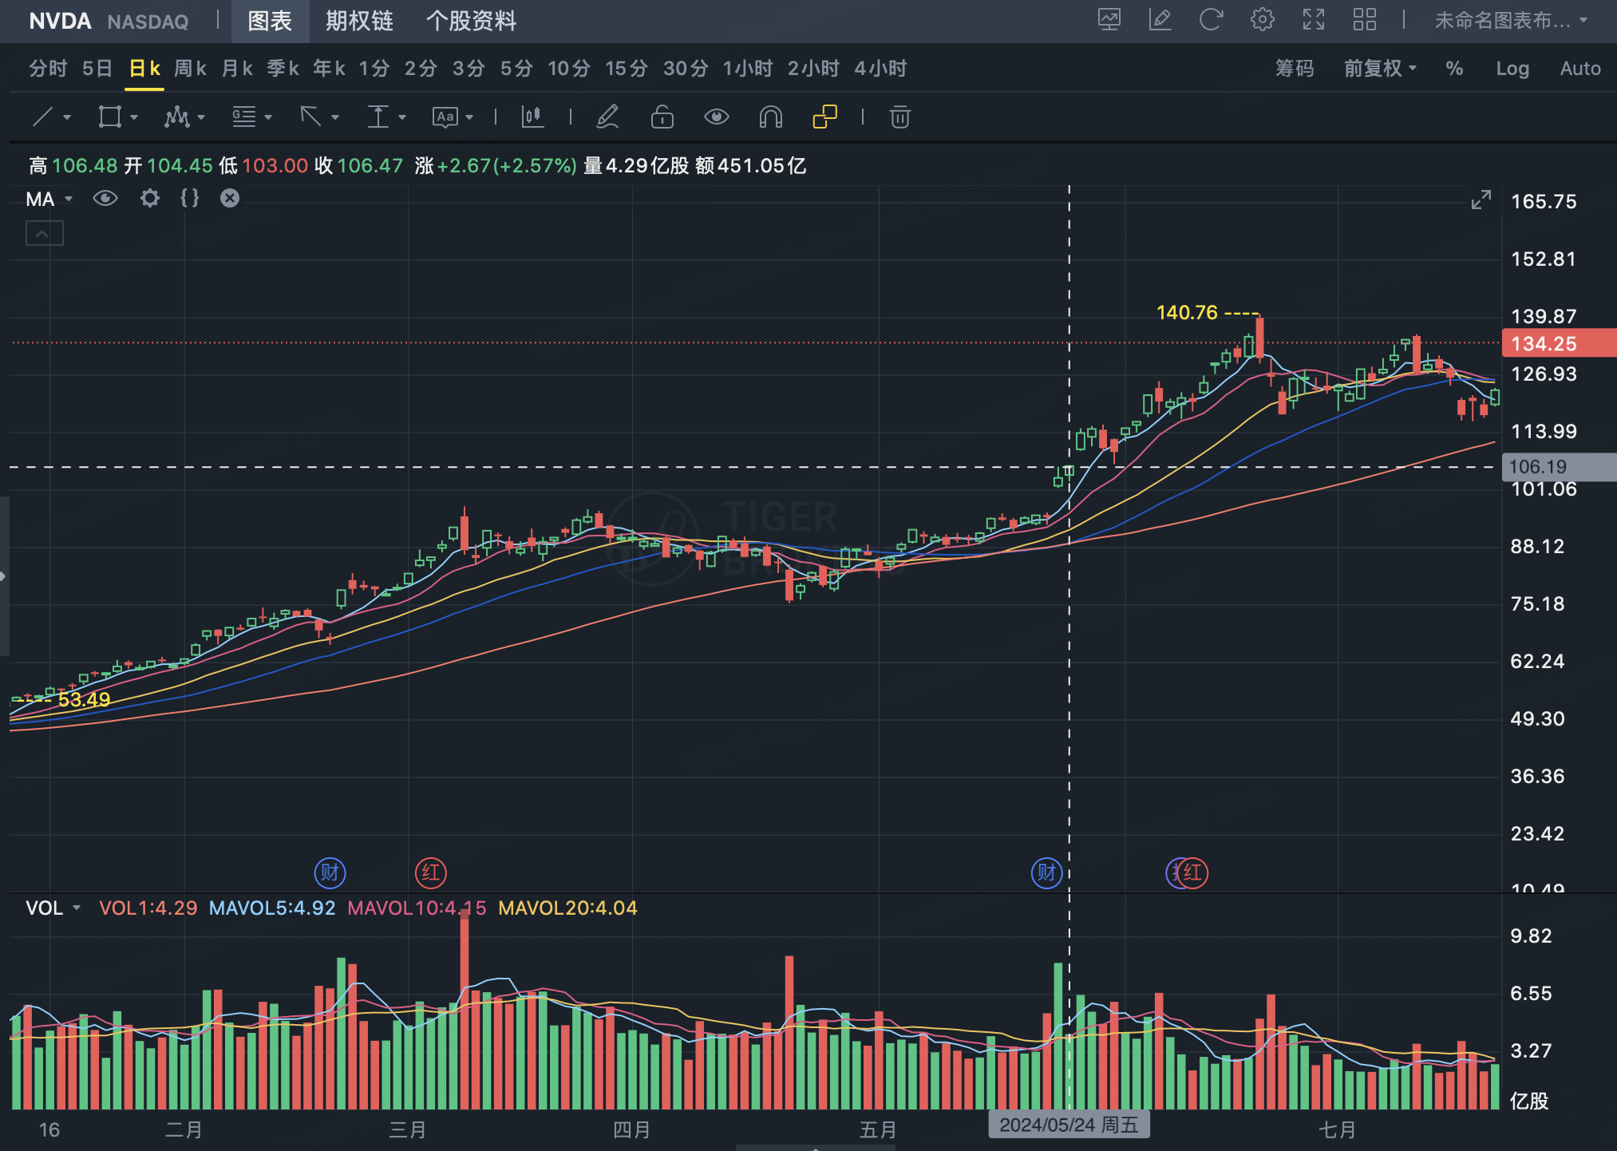Click blue 财 earnings marker near February

pyautogui.click(x=330, y=872)
